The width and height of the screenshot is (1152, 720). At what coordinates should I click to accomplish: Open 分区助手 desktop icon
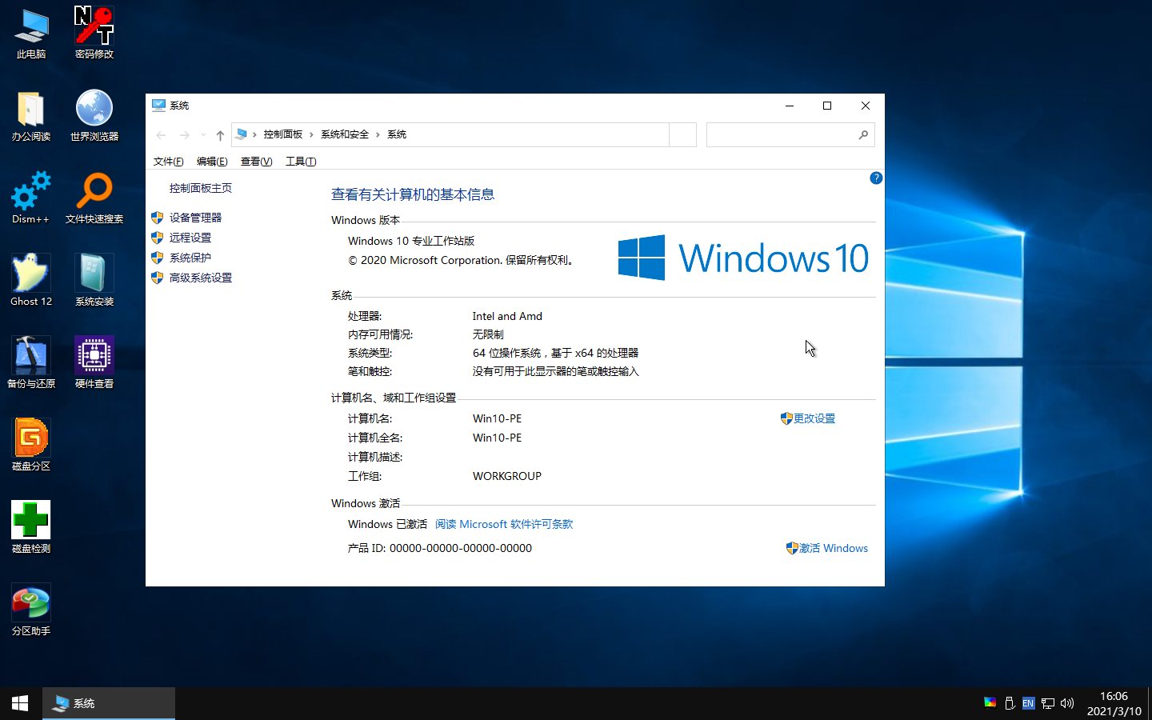[x=31, y=610]
